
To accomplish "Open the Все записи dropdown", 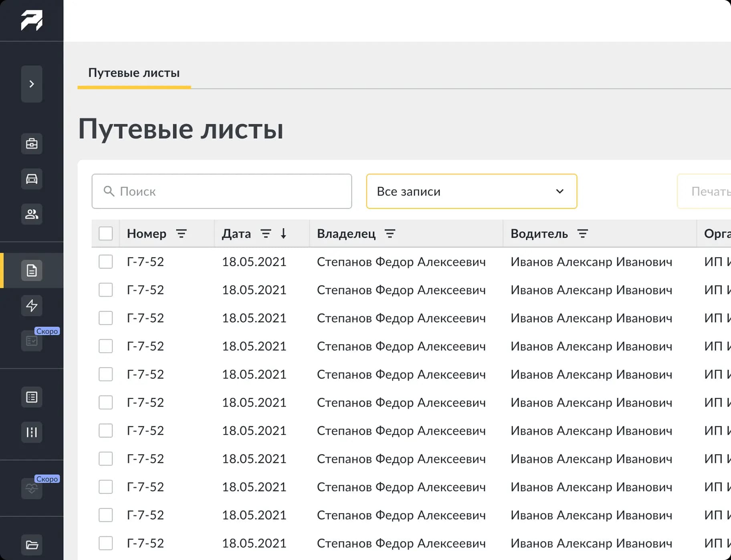I will [471, 191].
